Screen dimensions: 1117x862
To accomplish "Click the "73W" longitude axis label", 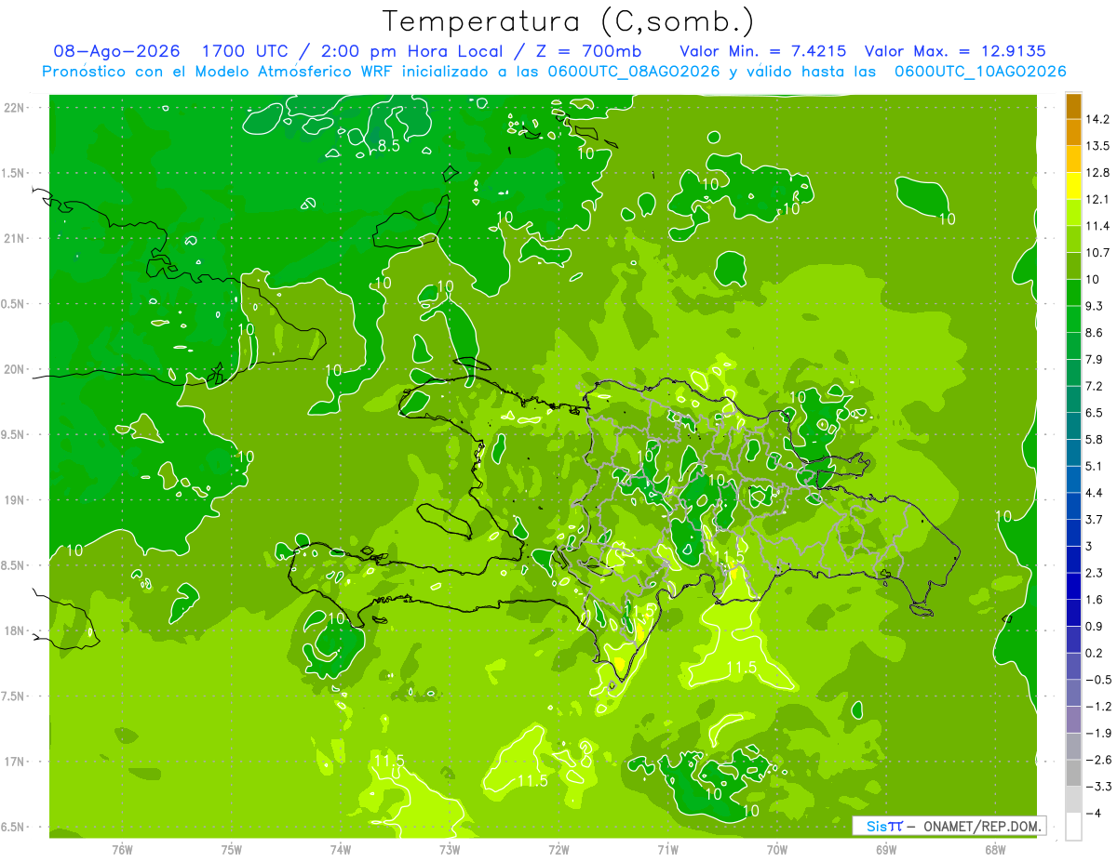I will pos(450,850).
